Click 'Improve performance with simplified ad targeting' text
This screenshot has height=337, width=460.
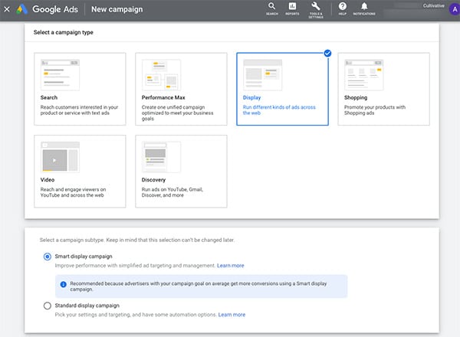pyautogui.click(x=135, y=266)
